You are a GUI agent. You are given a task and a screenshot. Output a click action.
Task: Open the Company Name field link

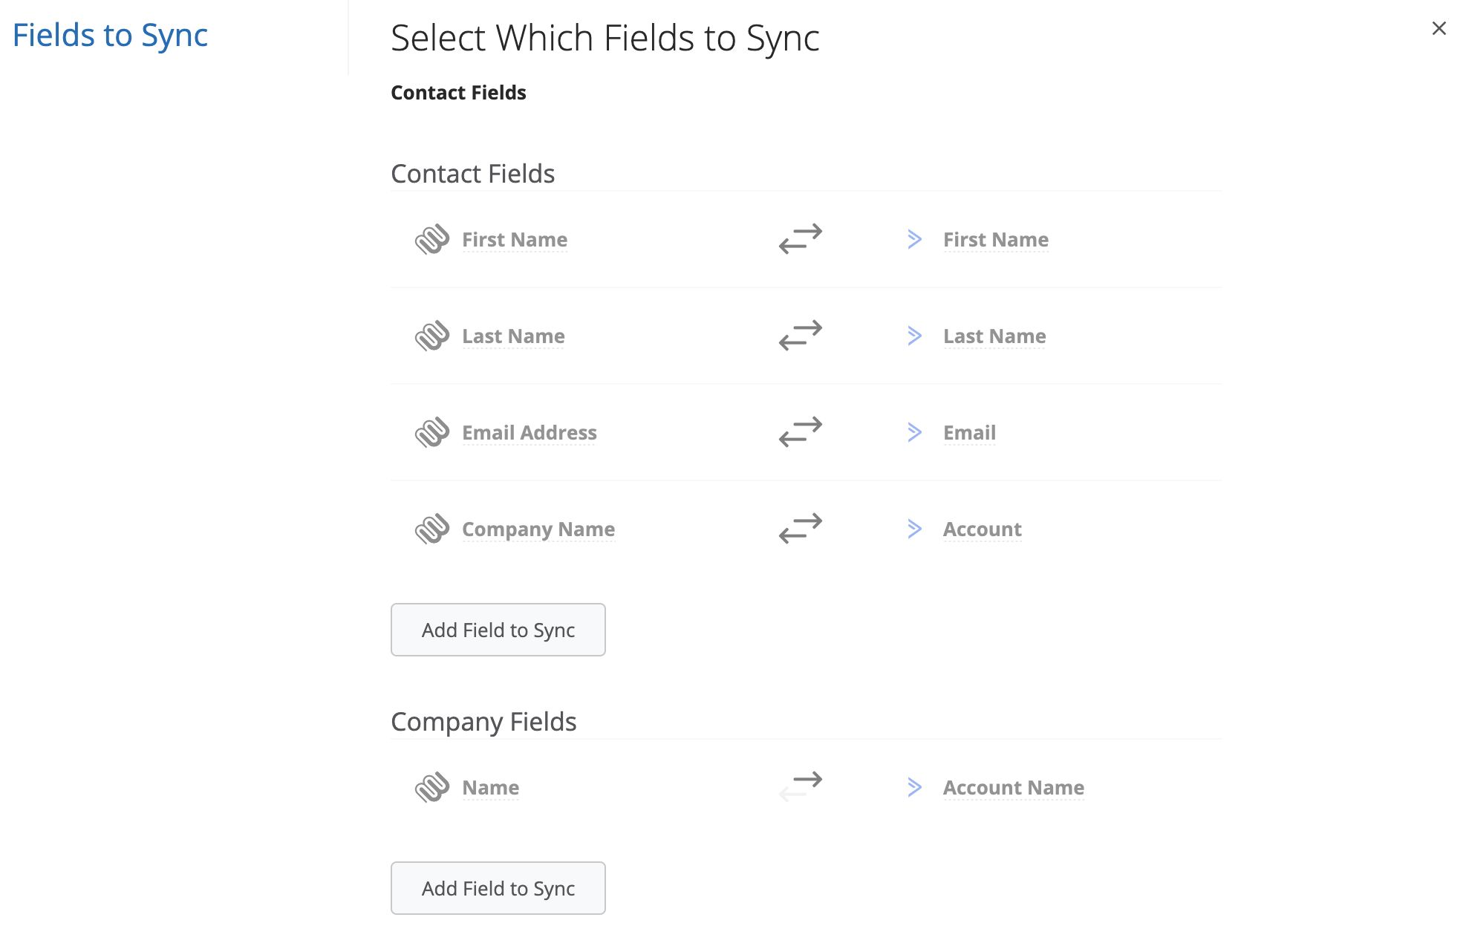[538, 529]
